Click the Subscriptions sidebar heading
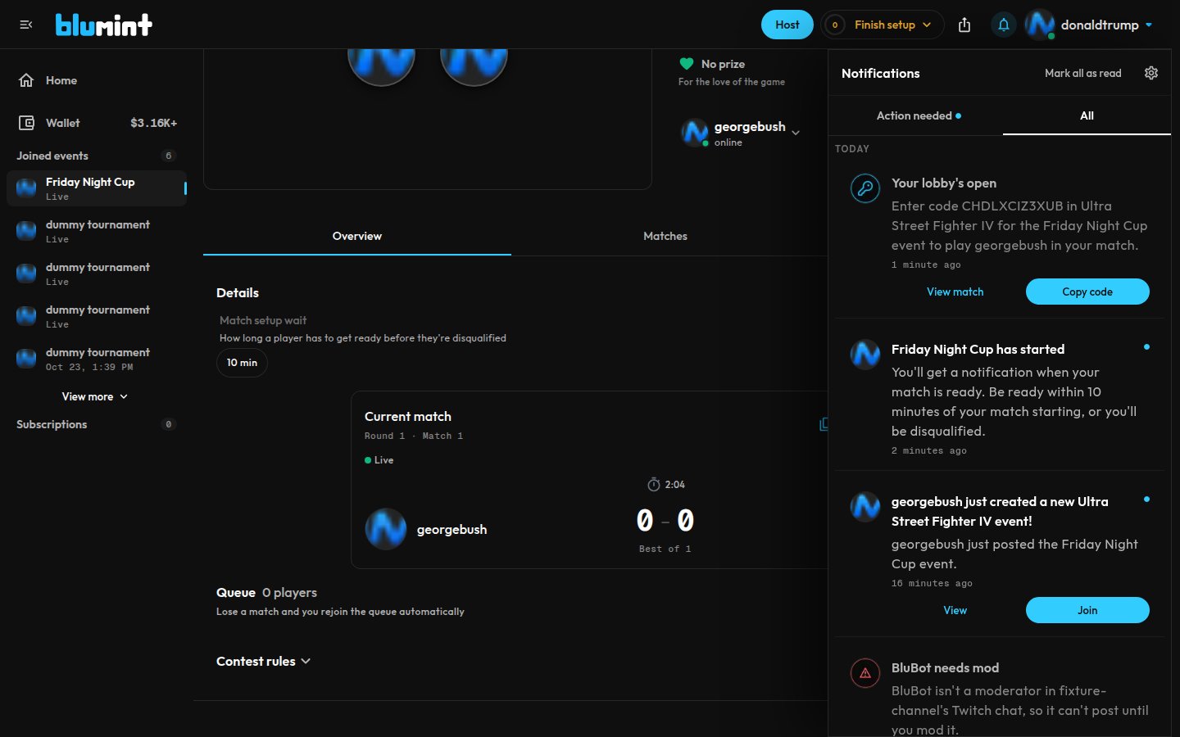 (52, 424)
